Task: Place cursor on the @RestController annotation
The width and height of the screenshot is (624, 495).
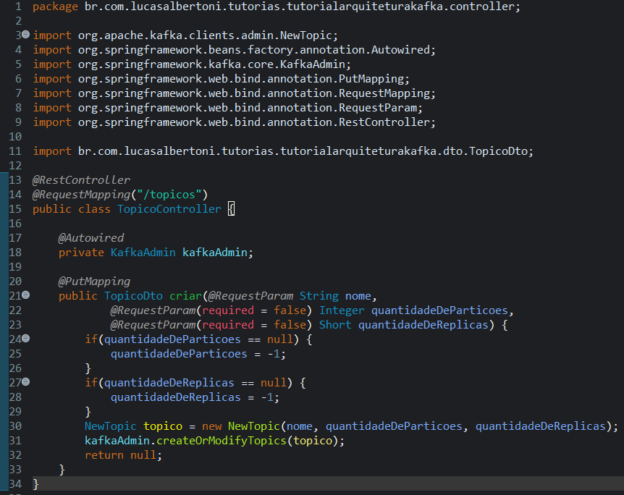Action: [x=80, y=179]
